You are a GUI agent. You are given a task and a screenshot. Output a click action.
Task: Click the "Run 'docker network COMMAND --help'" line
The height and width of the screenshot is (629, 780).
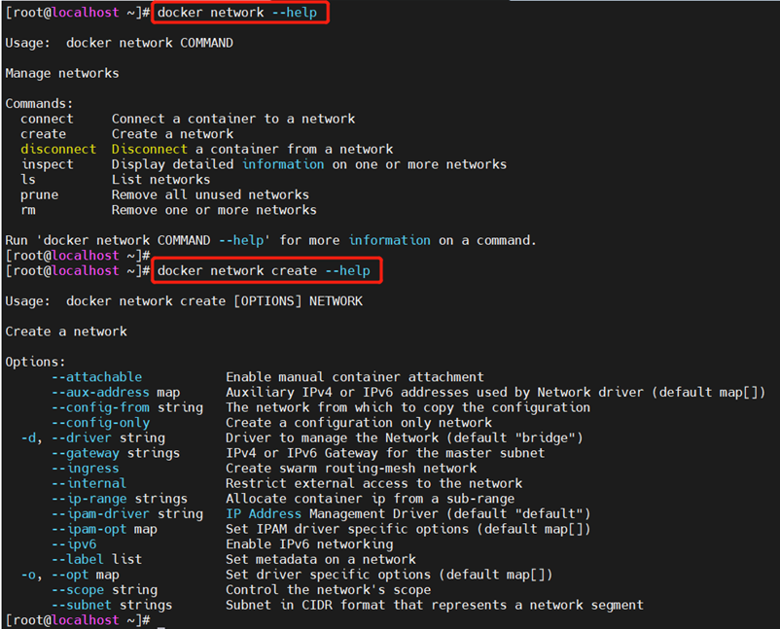270,240
